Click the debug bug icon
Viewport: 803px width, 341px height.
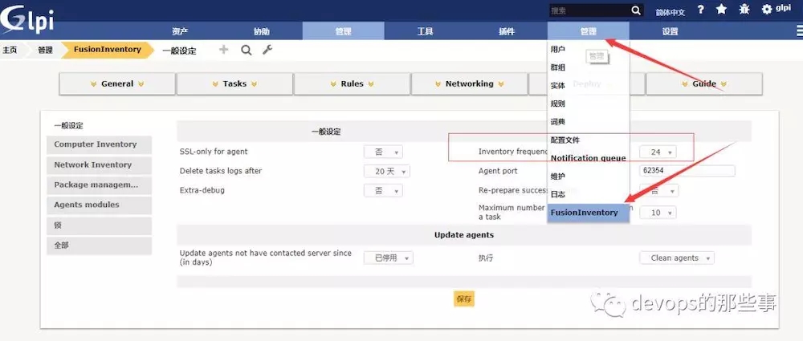744,9
